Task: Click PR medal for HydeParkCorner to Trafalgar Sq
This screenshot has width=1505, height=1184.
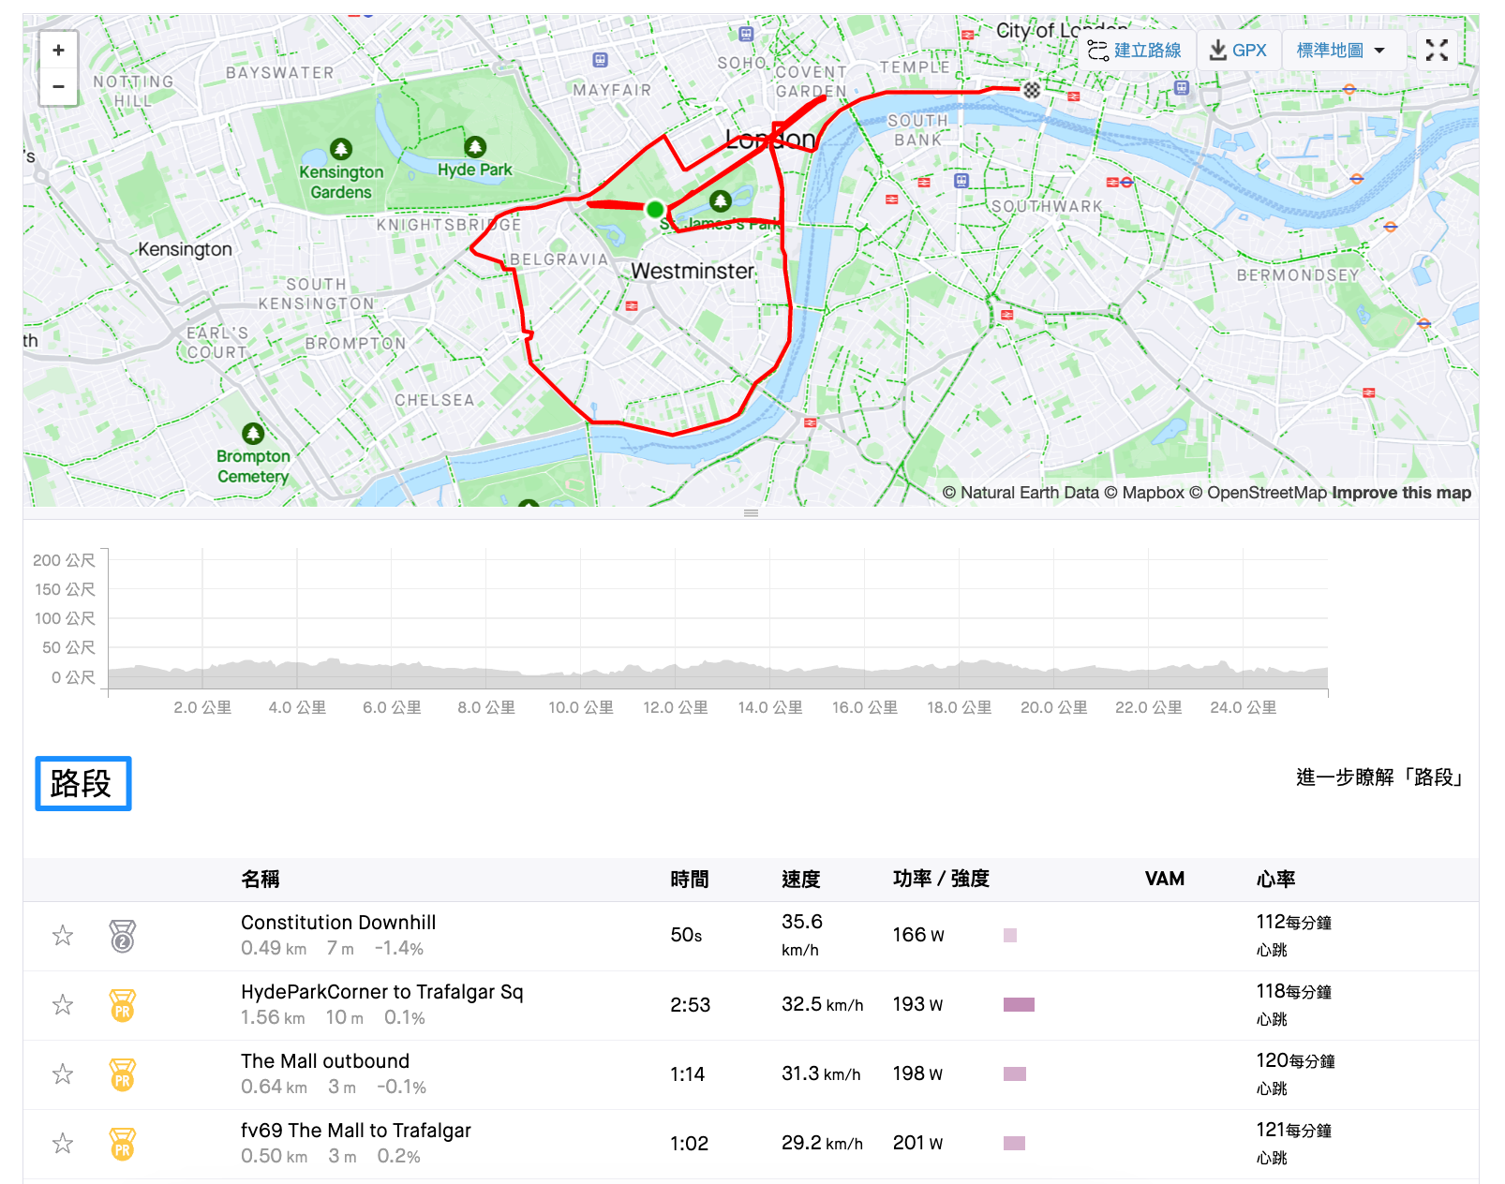Action: (x=123, y=1005)
